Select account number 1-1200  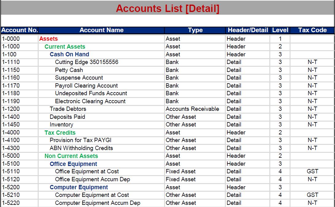[11, 109]
